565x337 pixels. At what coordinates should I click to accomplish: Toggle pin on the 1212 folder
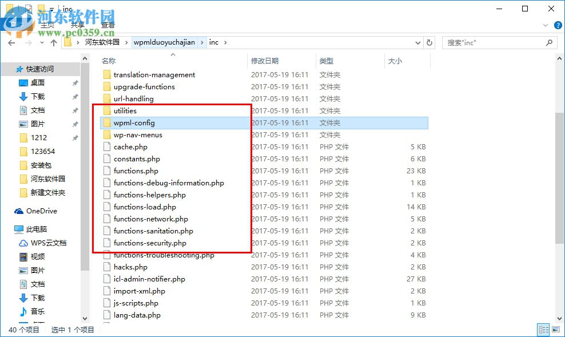75,137
